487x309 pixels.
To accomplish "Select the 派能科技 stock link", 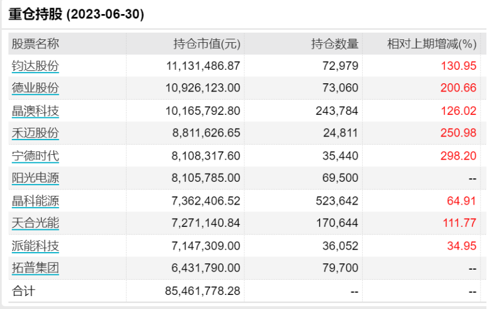I will (35, 246).
